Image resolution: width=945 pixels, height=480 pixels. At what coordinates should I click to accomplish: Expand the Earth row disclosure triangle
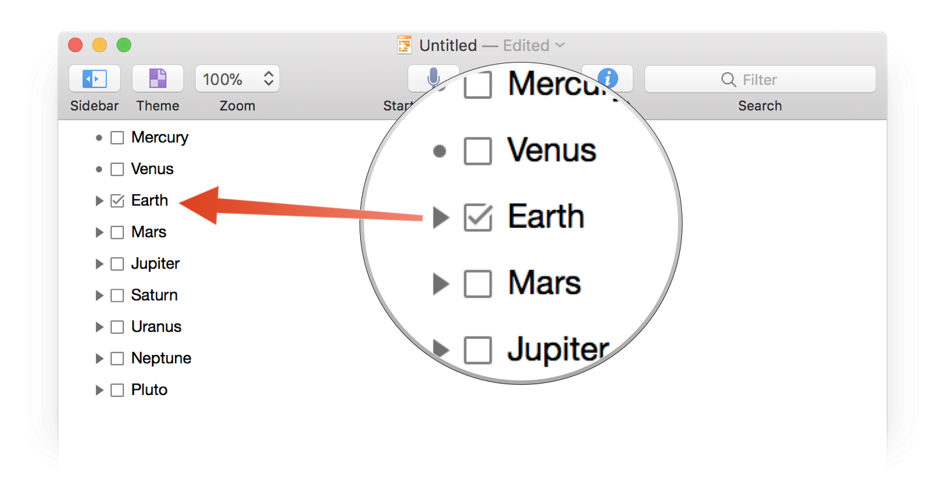click(x=99, y=201)
